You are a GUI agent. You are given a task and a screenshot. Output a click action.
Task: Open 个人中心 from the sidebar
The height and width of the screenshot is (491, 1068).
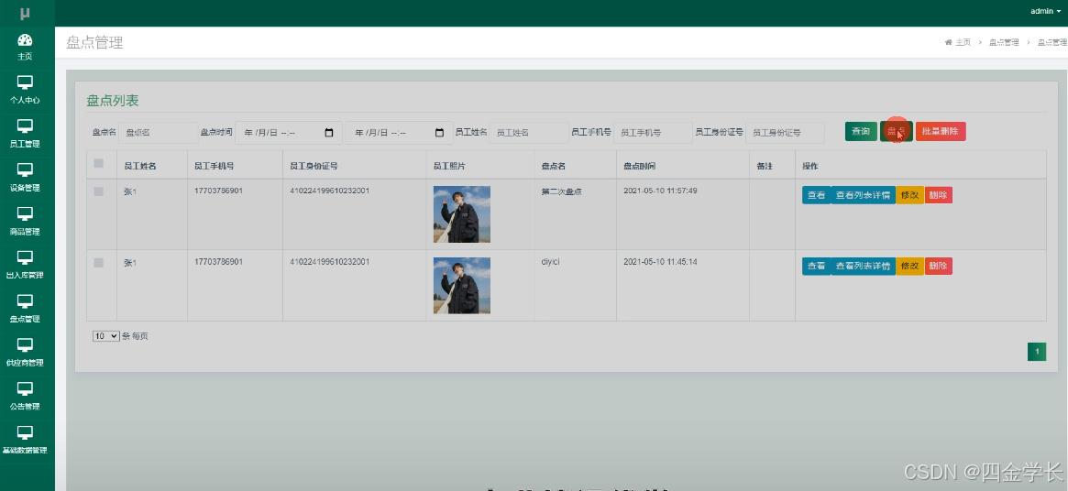pyautogui.click(x=25, y=91)
